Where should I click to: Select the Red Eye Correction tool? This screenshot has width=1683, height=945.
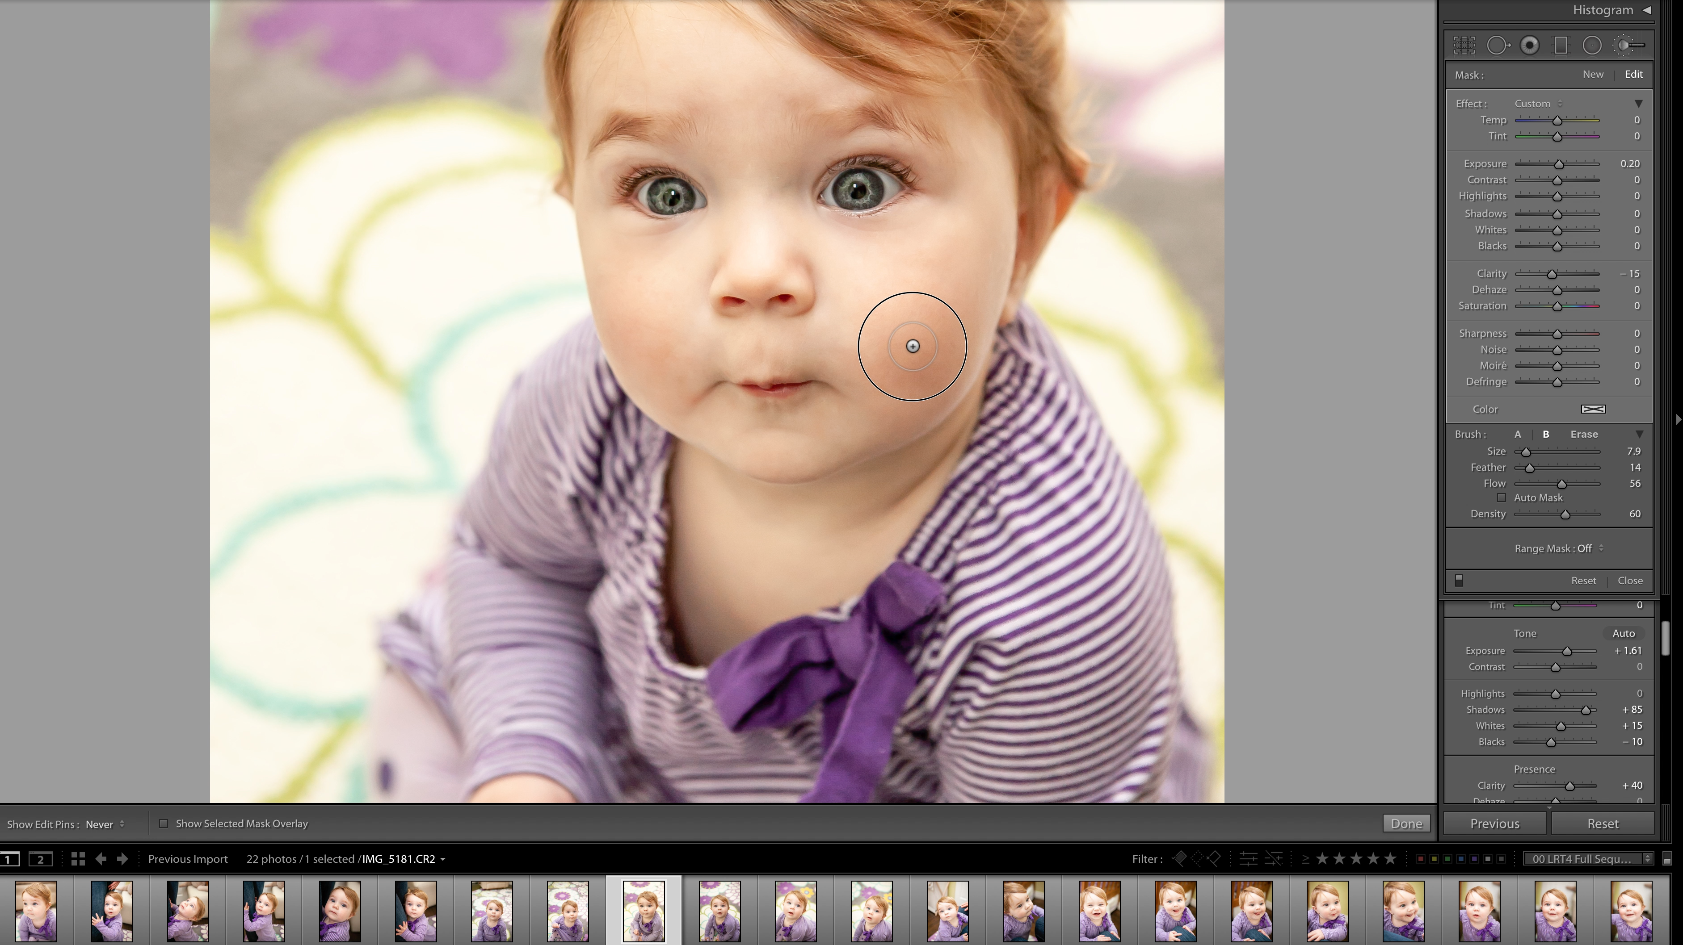(x=1529, y=44)
